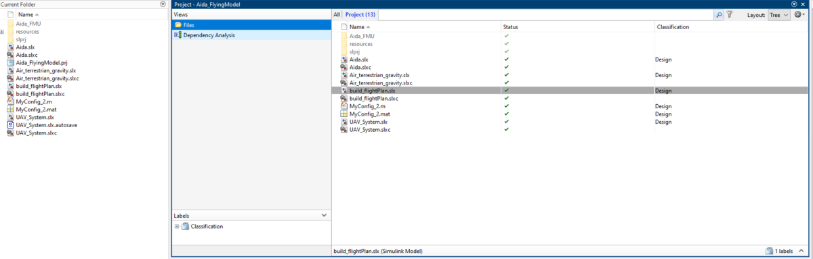
Task: Switch to the All tab
Action: 337,14
